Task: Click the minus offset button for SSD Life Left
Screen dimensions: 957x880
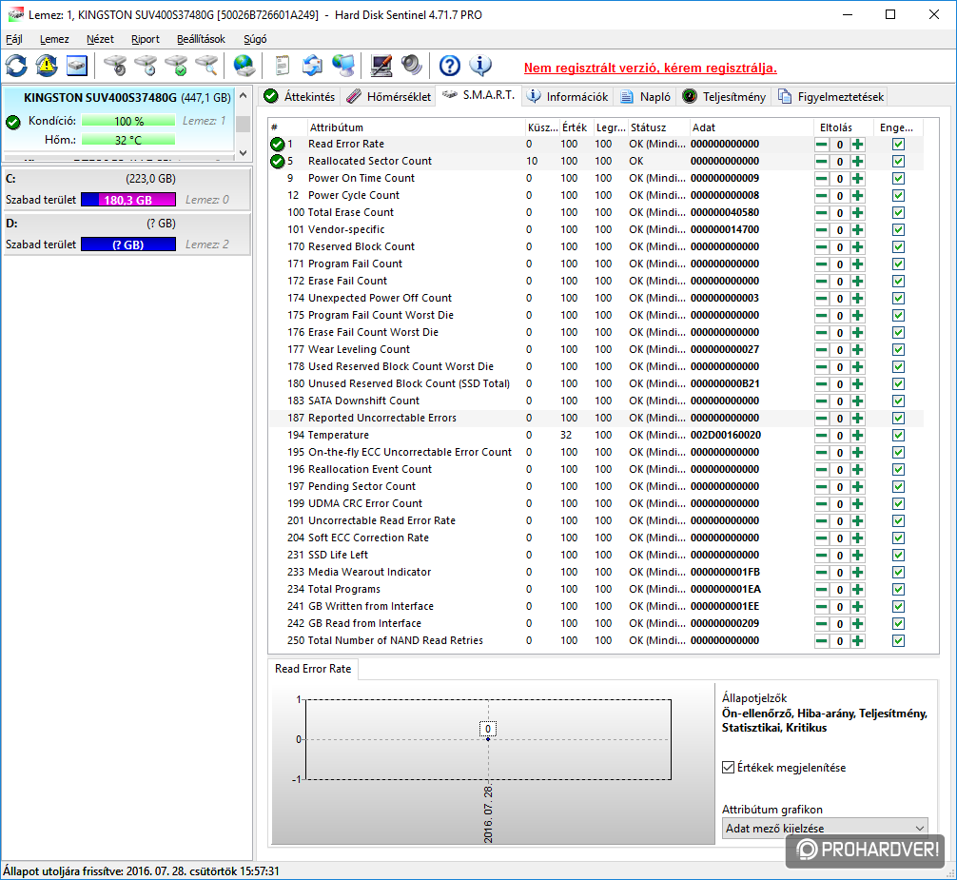Action: point(822,556)
